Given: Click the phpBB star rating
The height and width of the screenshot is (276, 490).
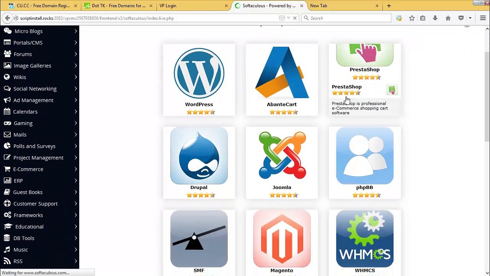Looking at the screenshot, I should pyautogui.click(x=366, y=195).
